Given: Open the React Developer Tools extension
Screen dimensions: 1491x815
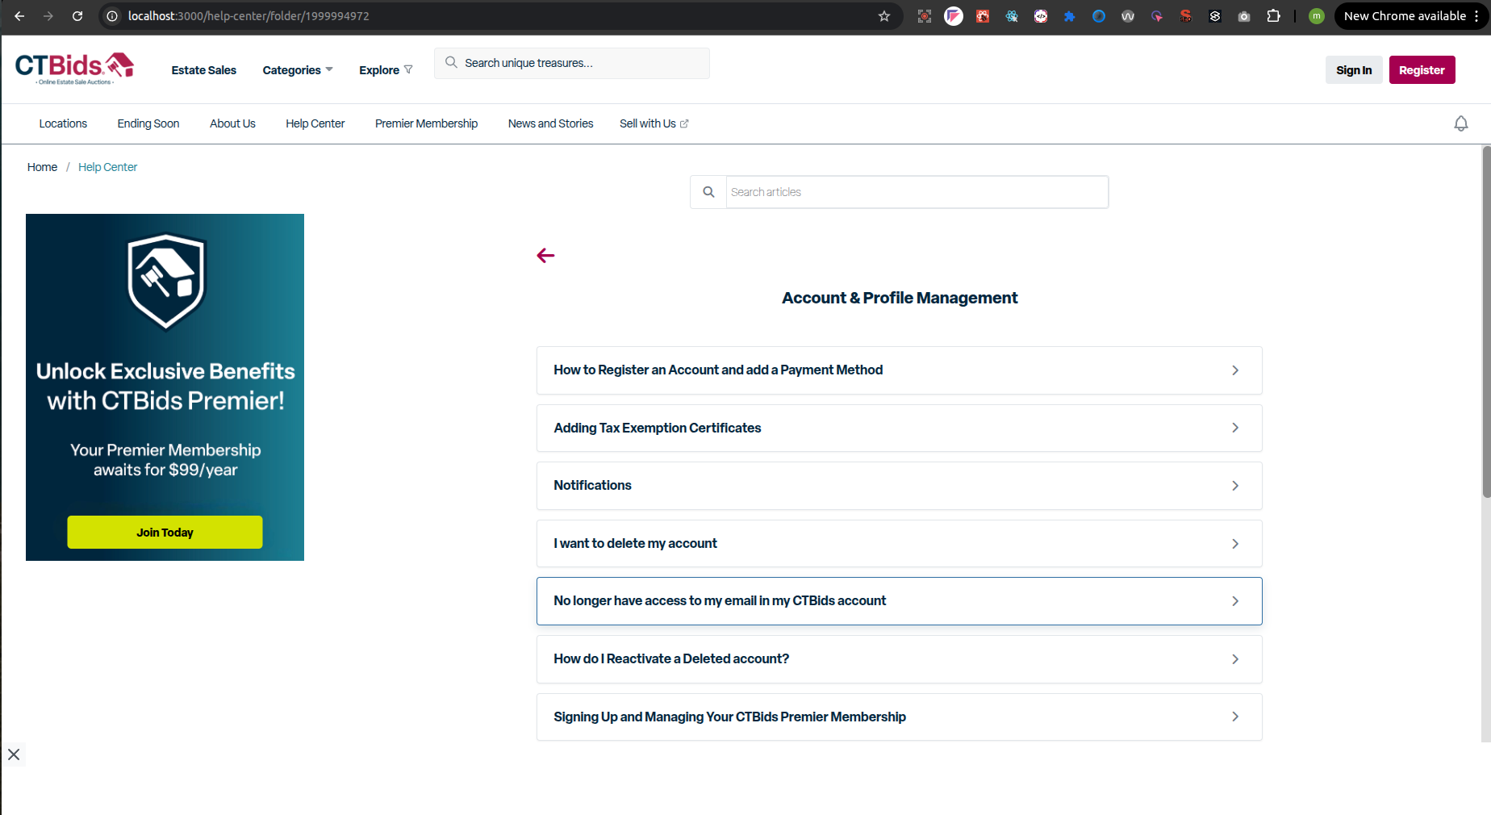Looking at the screenshot, I should (x=1012, y=16).
